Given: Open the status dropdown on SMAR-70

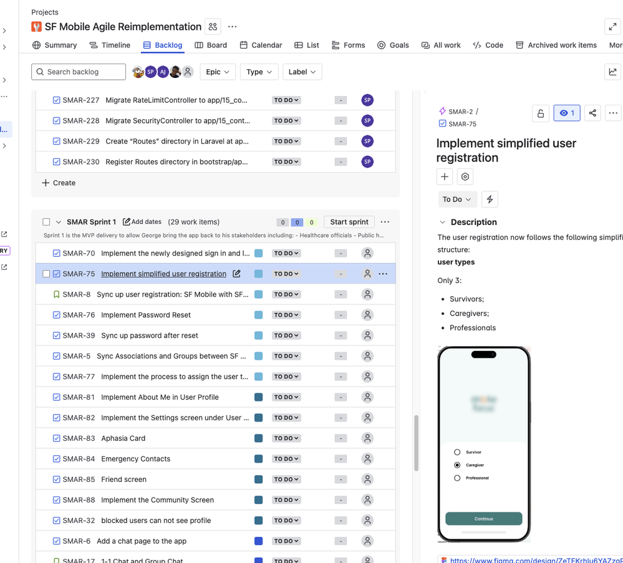Looking at the screenshot, I should [x=286, y=253].
